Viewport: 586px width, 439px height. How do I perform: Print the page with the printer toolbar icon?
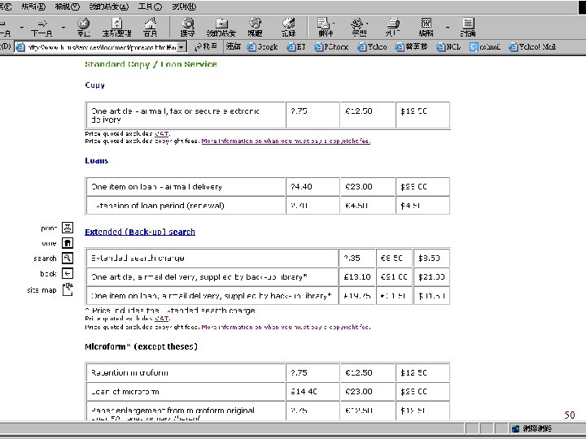coord(393,28)
